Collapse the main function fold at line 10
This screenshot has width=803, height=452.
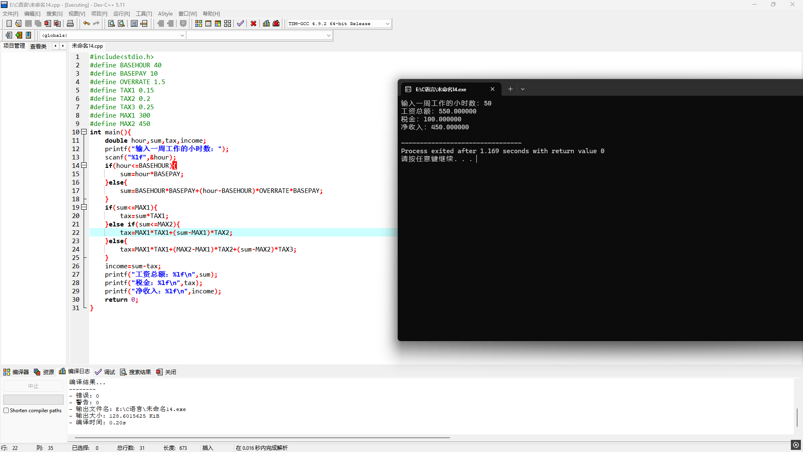(x=84, y=132)
